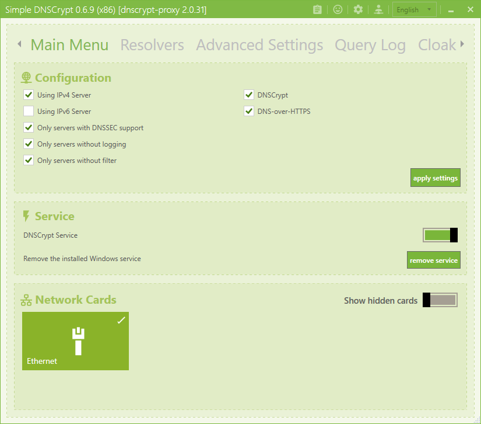Click the person network icon in title bar
The width and height of the screenshot is (481, 424).
(378, 9)
